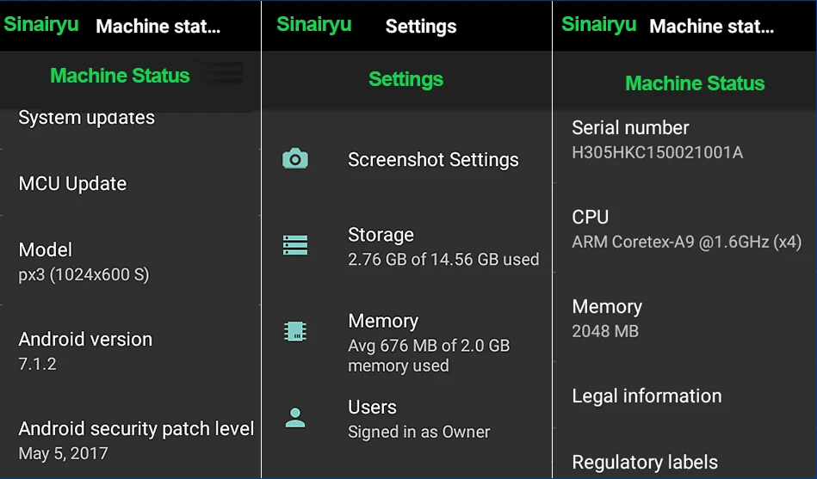The height and width of the screenshot is (479, 817).
Task: Open Memory usage entry in Settings
Action: (x=406, y=342)
